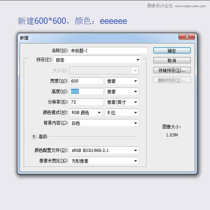Open the 预设 dropdown showing 自定
The width and height of the screenshot is (210, 210).
(97, 60)
